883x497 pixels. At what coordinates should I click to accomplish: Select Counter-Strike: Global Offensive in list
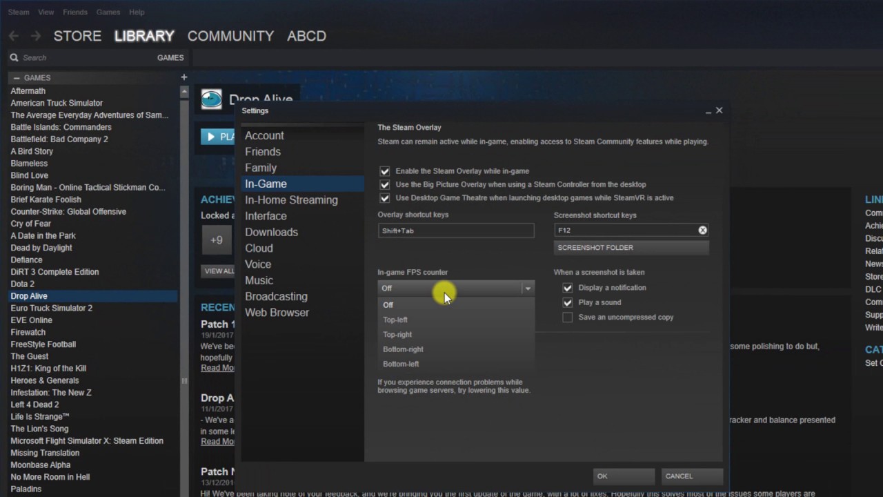pos(68,212)
